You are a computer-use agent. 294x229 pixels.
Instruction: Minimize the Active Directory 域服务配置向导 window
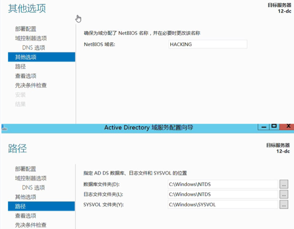tap(264, 127)
